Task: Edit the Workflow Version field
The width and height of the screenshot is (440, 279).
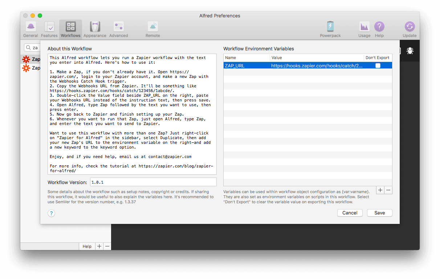Action: point(153,182)
